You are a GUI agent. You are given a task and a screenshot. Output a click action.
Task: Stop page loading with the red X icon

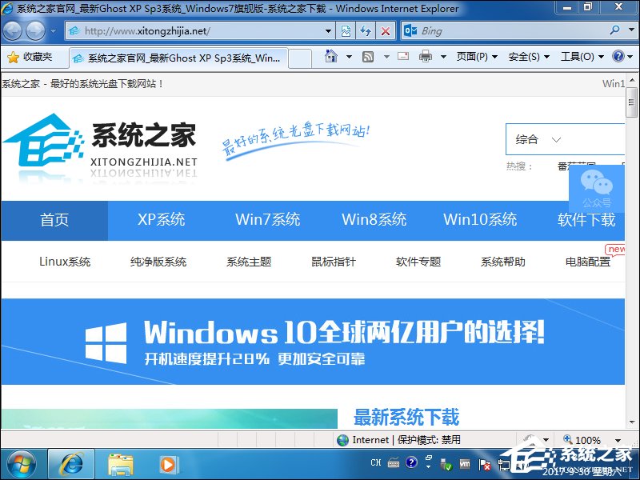385,30
